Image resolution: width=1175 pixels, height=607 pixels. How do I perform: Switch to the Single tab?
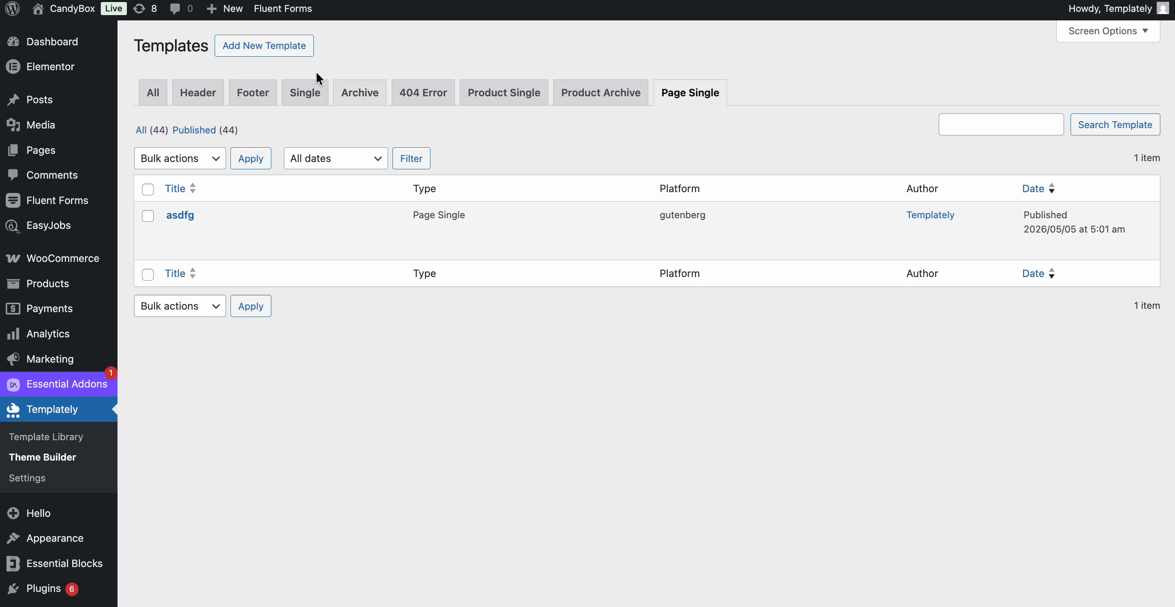tap(305, 93)
